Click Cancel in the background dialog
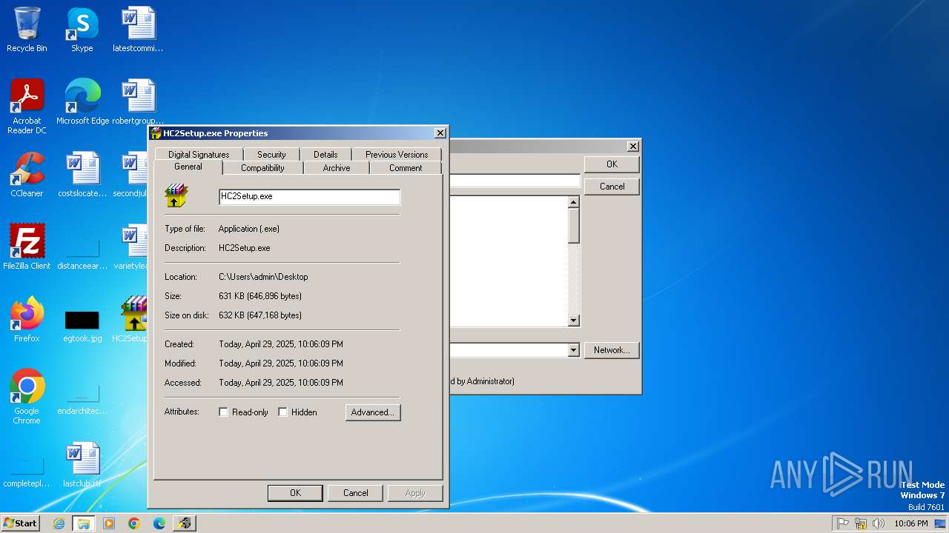Image resolution: width=949 pixels, height=533 pixels. 612,187
